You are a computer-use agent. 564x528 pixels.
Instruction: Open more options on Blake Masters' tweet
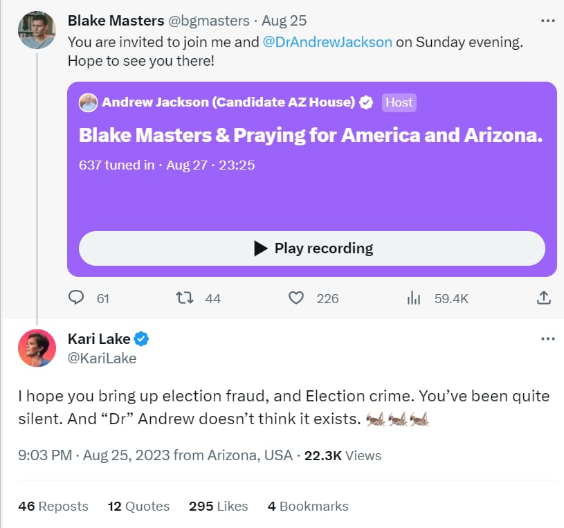point(548,21)
